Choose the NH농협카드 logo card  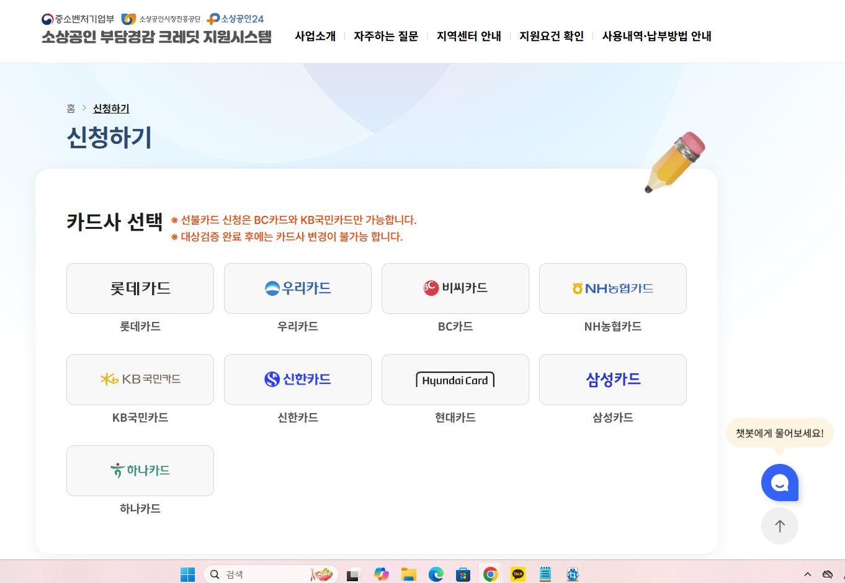click(613, 288)
